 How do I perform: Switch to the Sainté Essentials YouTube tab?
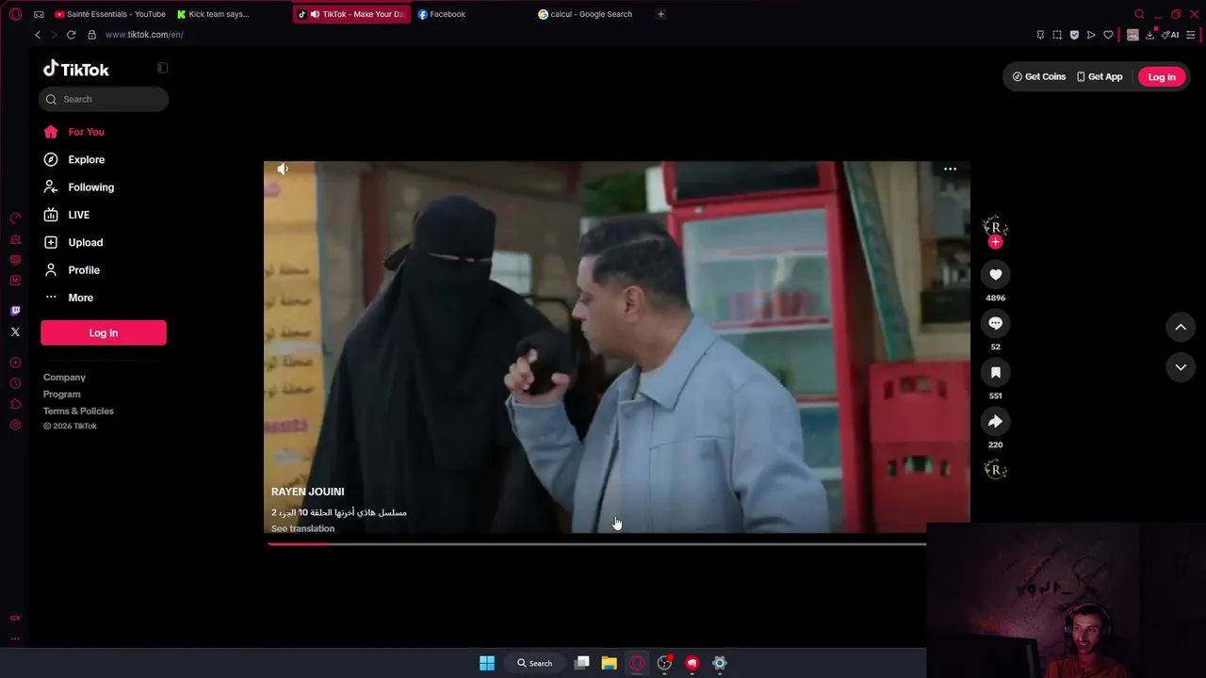pos(110,14)
